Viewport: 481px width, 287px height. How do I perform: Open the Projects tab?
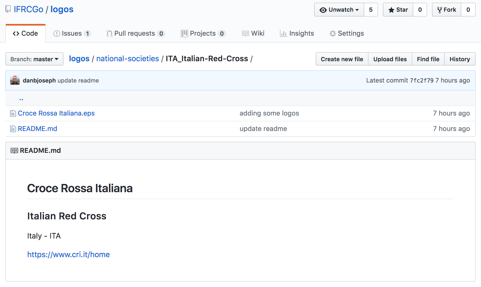[203, 33]
